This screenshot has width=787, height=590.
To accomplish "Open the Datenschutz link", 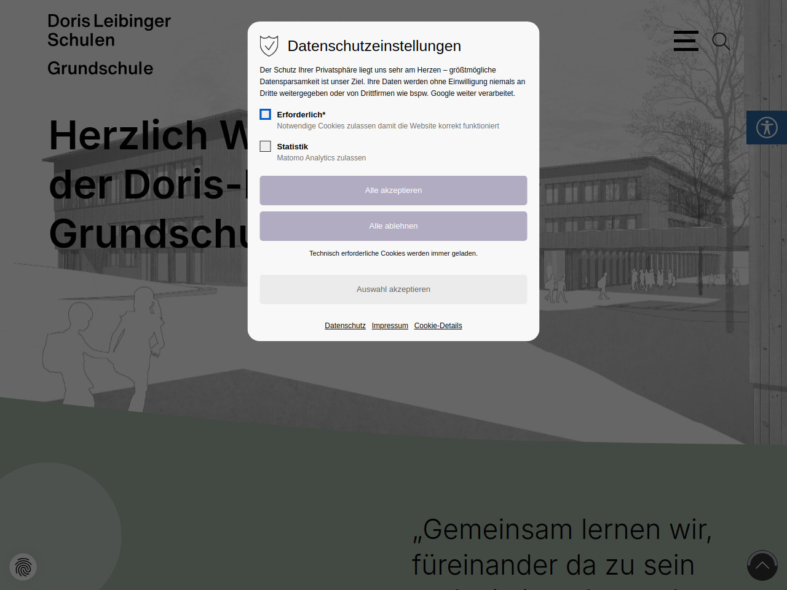I will 345,326.
